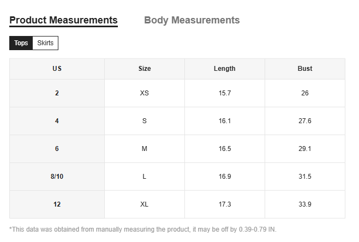The width and height of the screenshot is (359, 242).
Task: Click the 29.1 bust value
Action: 305,149
